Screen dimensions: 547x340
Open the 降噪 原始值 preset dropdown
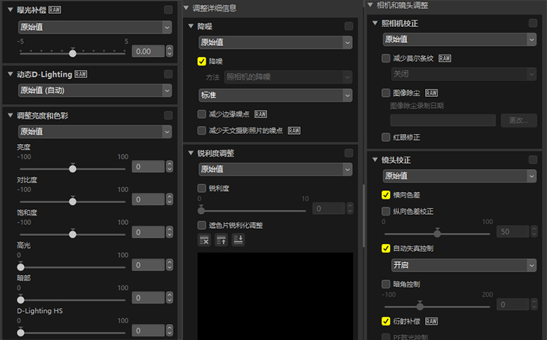click(x=276, y=42)
